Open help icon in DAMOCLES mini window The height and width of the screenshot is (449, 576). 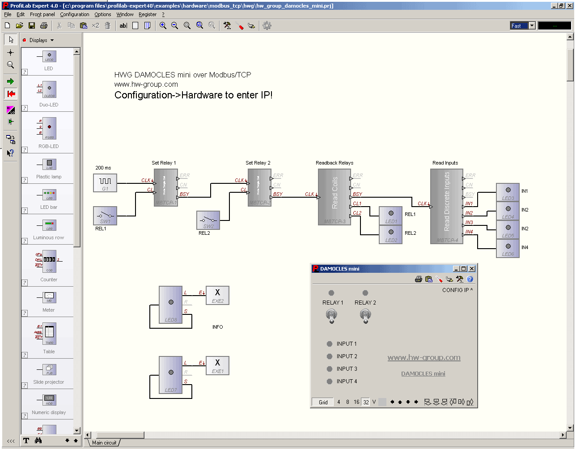point(470,279)
